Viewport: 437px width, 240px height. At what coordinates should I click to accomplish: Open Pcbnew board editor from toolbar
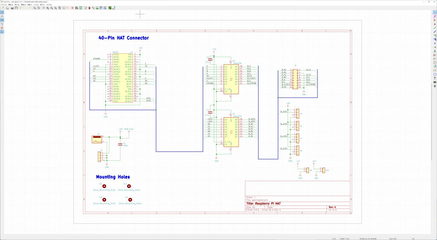click(x=110, y=8)
